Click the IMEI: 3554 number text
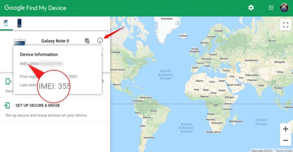The width and height of the screenshot is (293, 152). (x=29, y=64)
